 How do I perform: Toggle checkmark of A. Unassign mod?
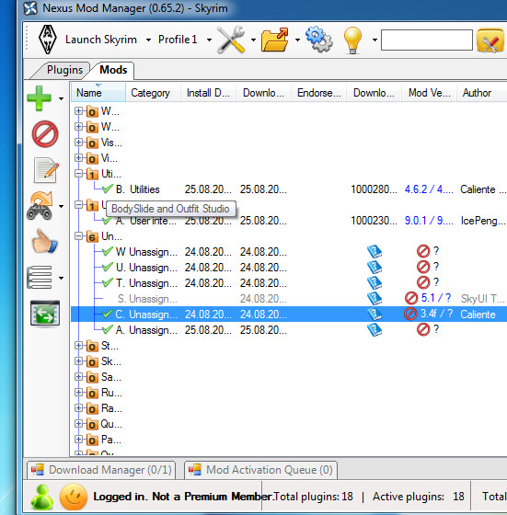[x=108, y=330]
